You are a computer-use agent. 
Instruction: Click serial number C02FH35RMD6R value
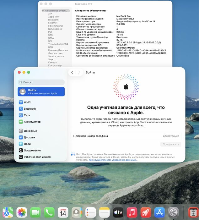[x=126, y=48]
